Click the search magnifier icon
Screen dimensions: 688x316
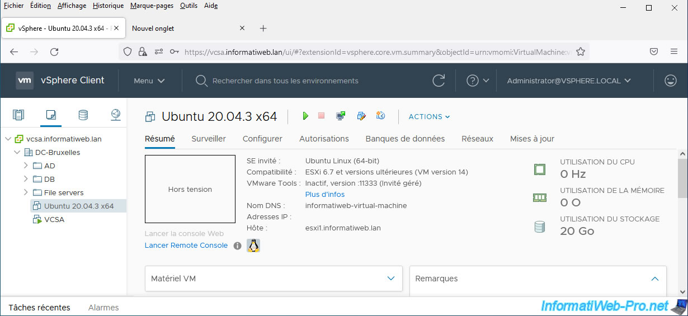pyautogui.click(x=201, y=81)
